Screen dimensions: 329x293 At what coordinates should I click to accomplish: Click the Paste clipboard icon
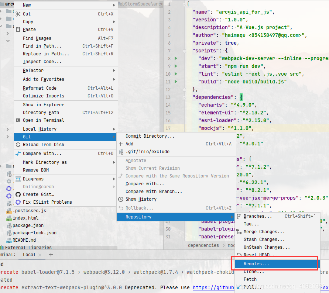(18, 30)
